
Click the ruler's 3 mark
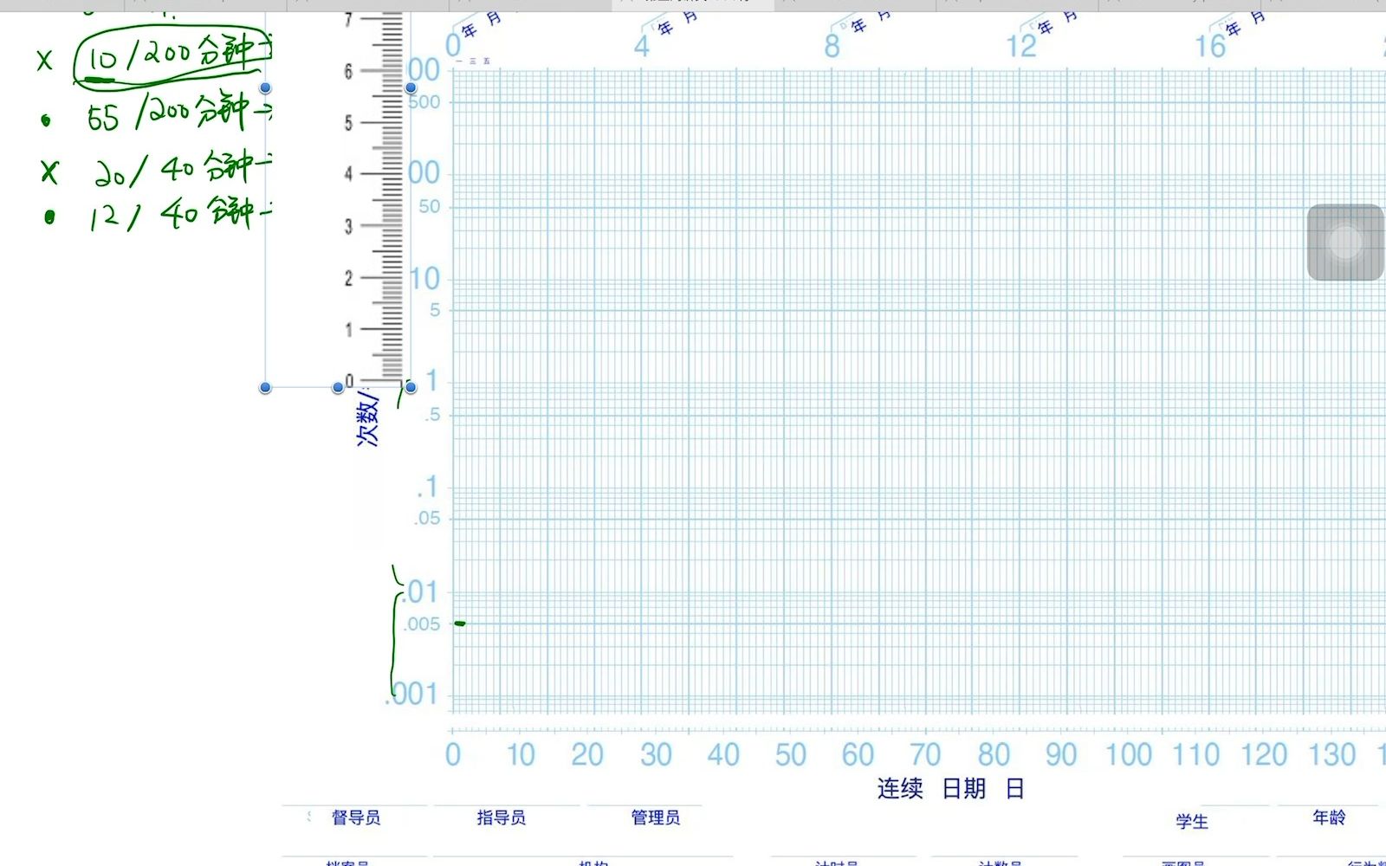348,226
